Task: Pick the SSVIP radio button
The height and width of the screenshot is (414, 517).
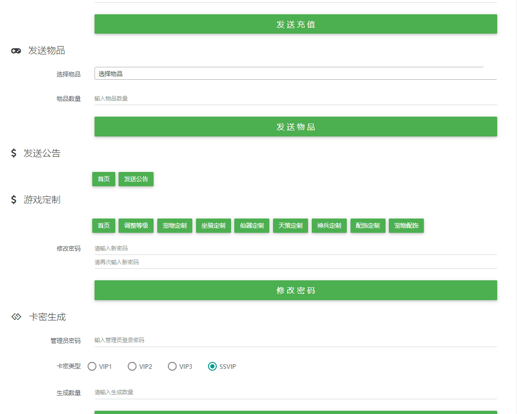Action: tap(213, 367)
